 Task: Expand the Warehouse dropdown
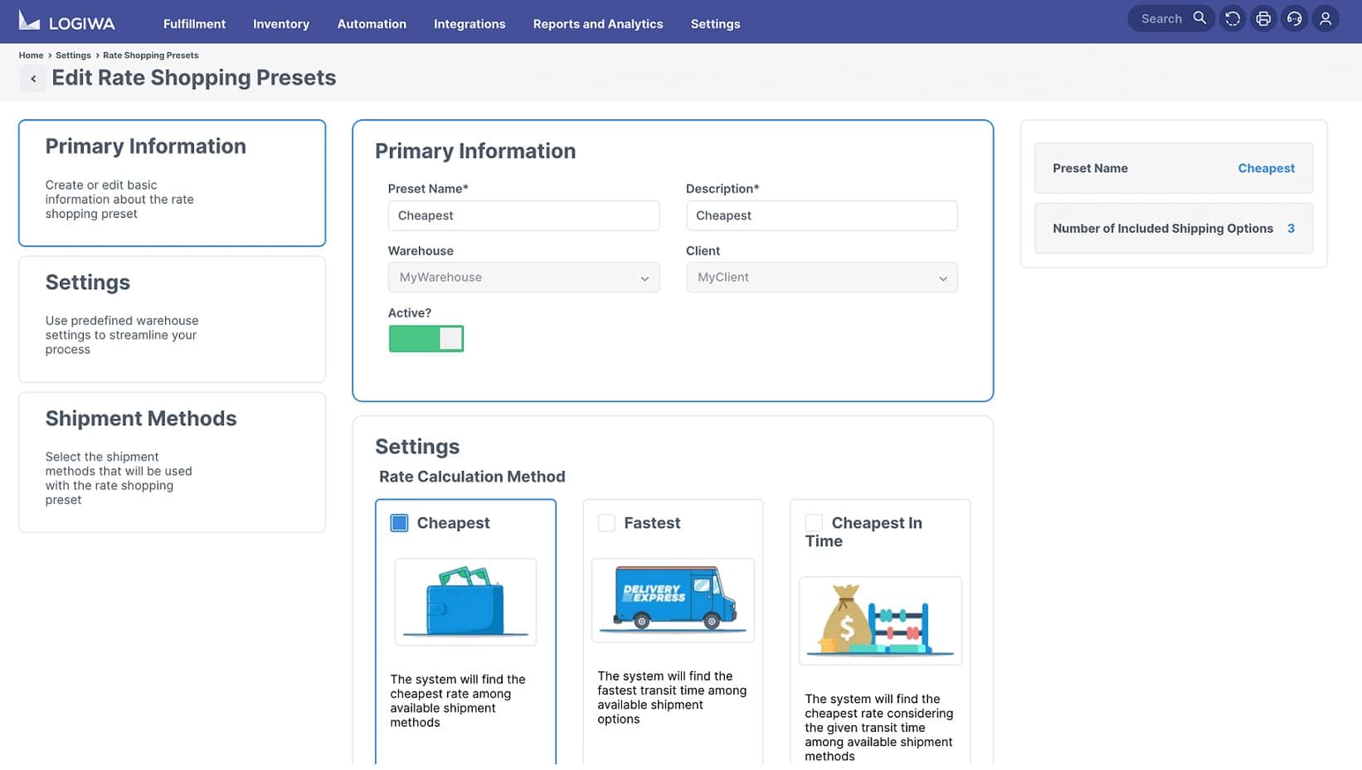[523, 278]
